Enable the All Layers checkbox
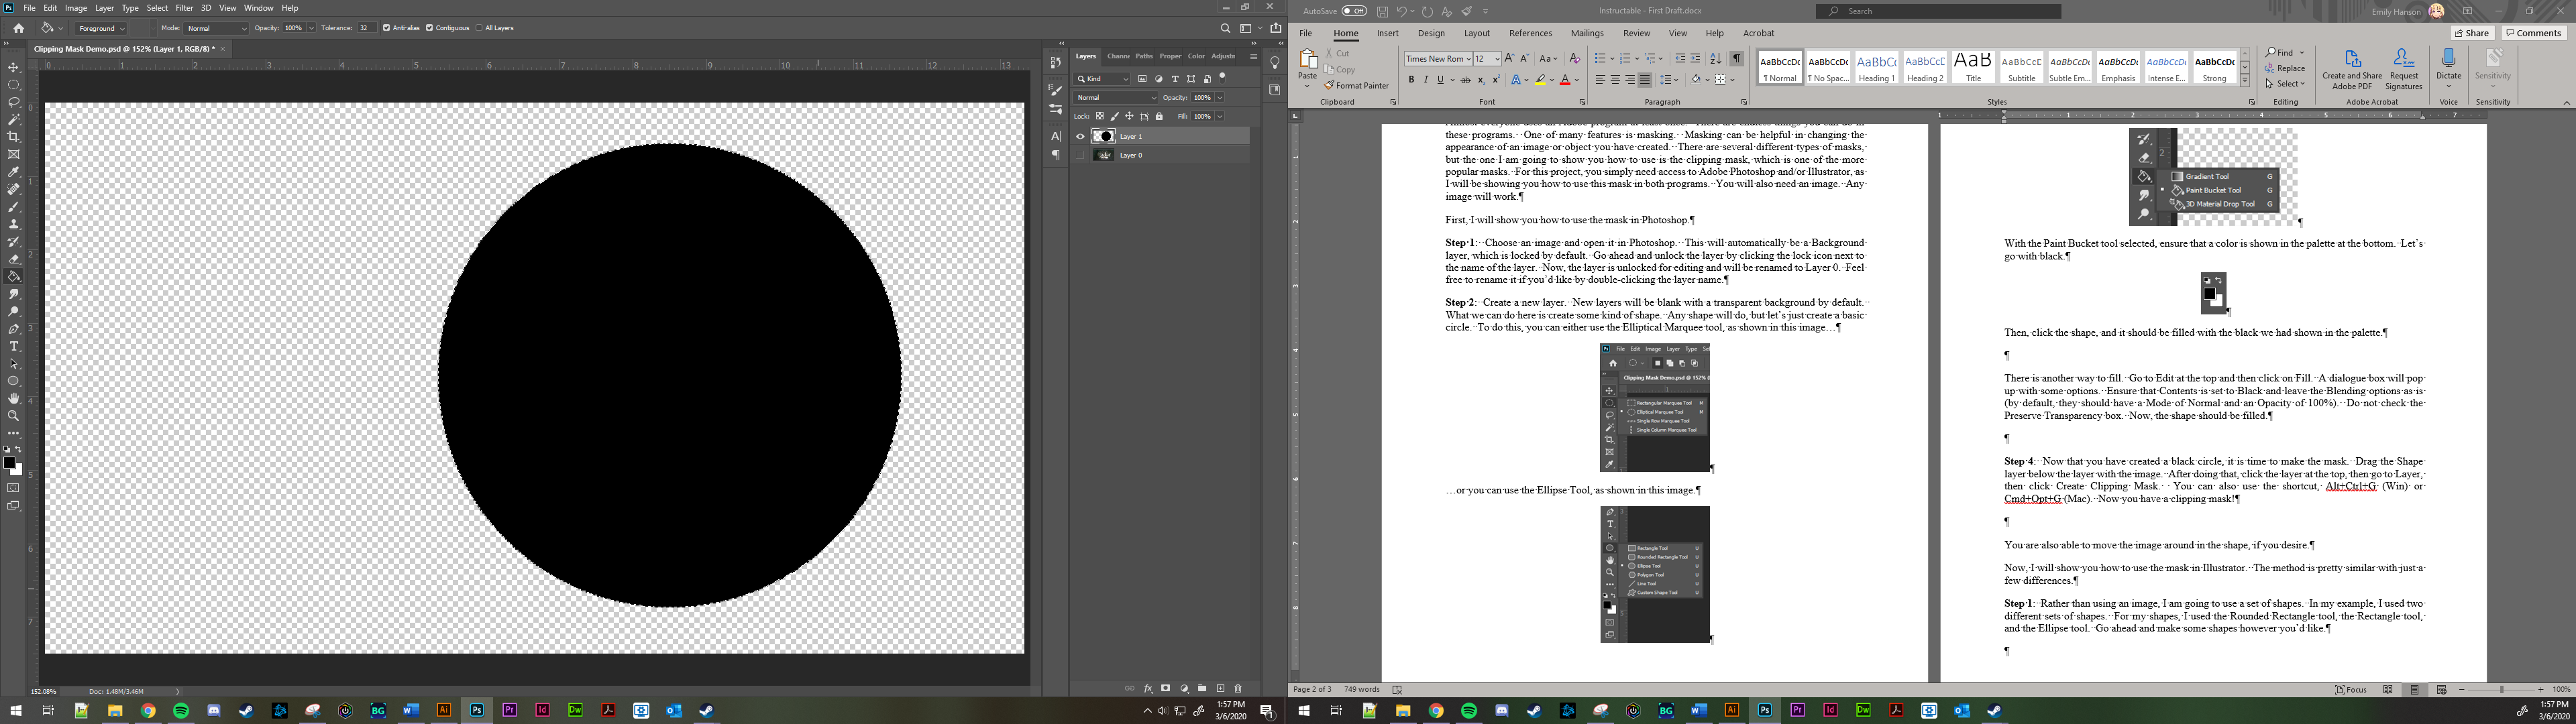This screenshot has width=2576, height=724. (479, 28)
